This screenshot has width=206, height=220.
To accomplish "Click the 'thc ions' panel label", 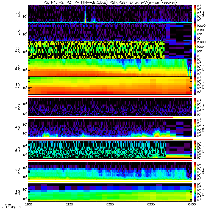I will coord(18,150).
